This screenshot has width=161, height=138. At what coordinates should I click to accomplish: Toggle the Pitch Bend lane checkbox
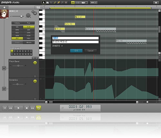pyautogui.click(x=4, y=68)
